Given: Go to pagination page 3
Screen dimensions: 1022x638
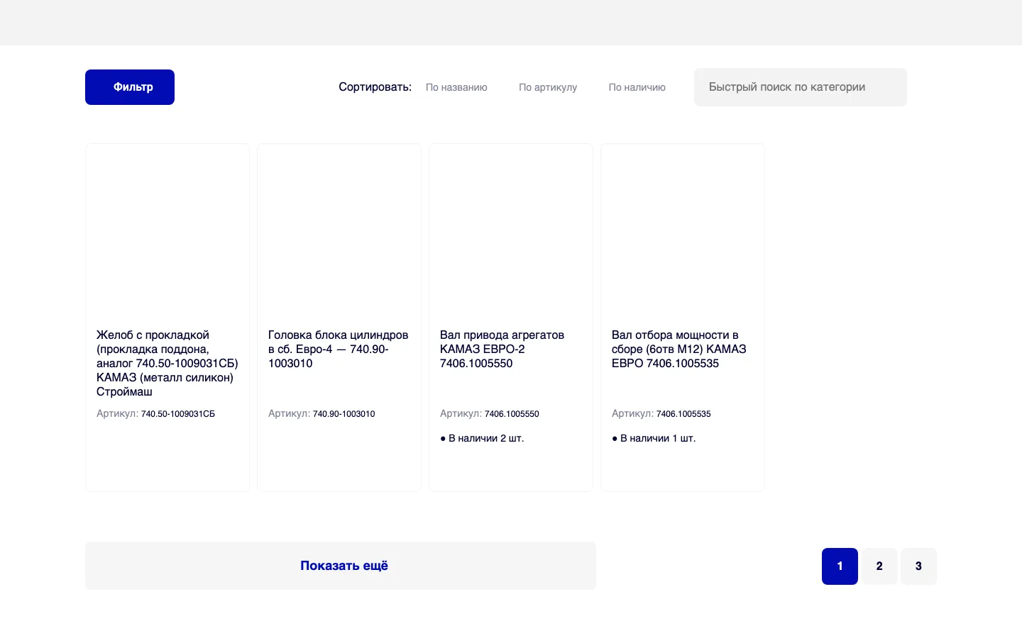Looking at the screenshot, I should click(x=918, y=566).
